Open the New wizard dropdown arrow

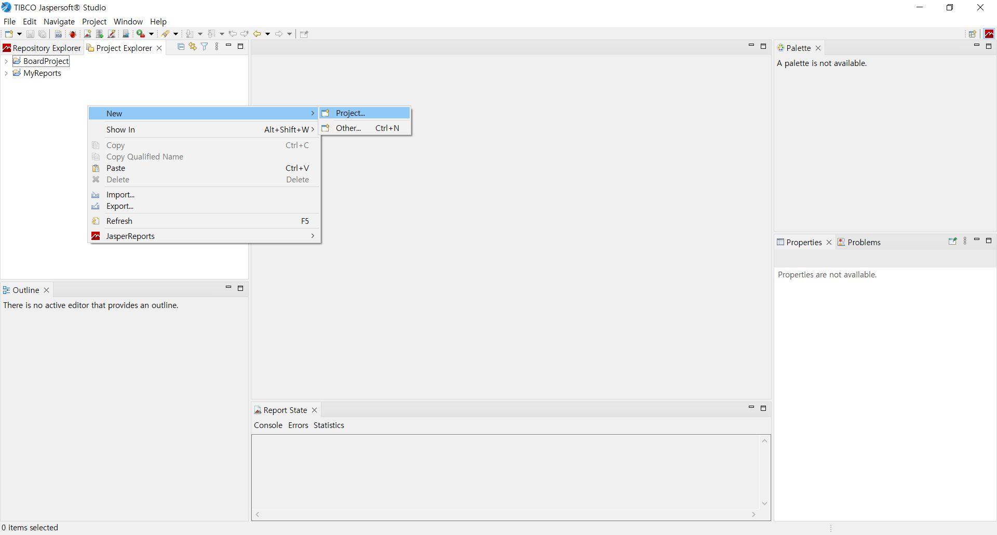click(19, 34)
